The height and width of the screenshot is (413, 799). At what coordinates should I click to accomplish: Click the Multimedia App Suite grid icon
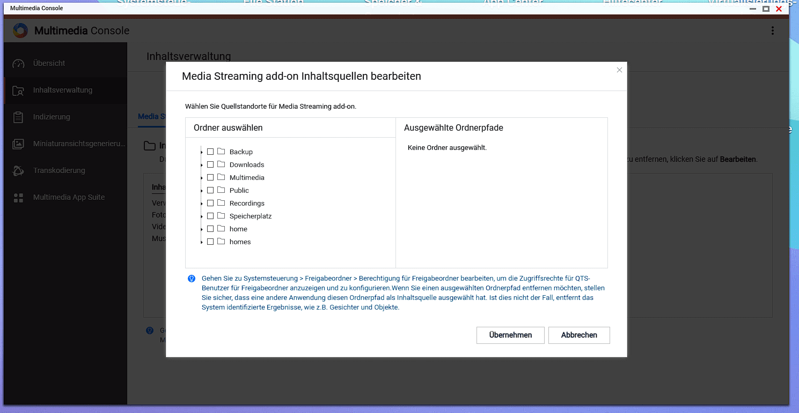coord(18,197)
